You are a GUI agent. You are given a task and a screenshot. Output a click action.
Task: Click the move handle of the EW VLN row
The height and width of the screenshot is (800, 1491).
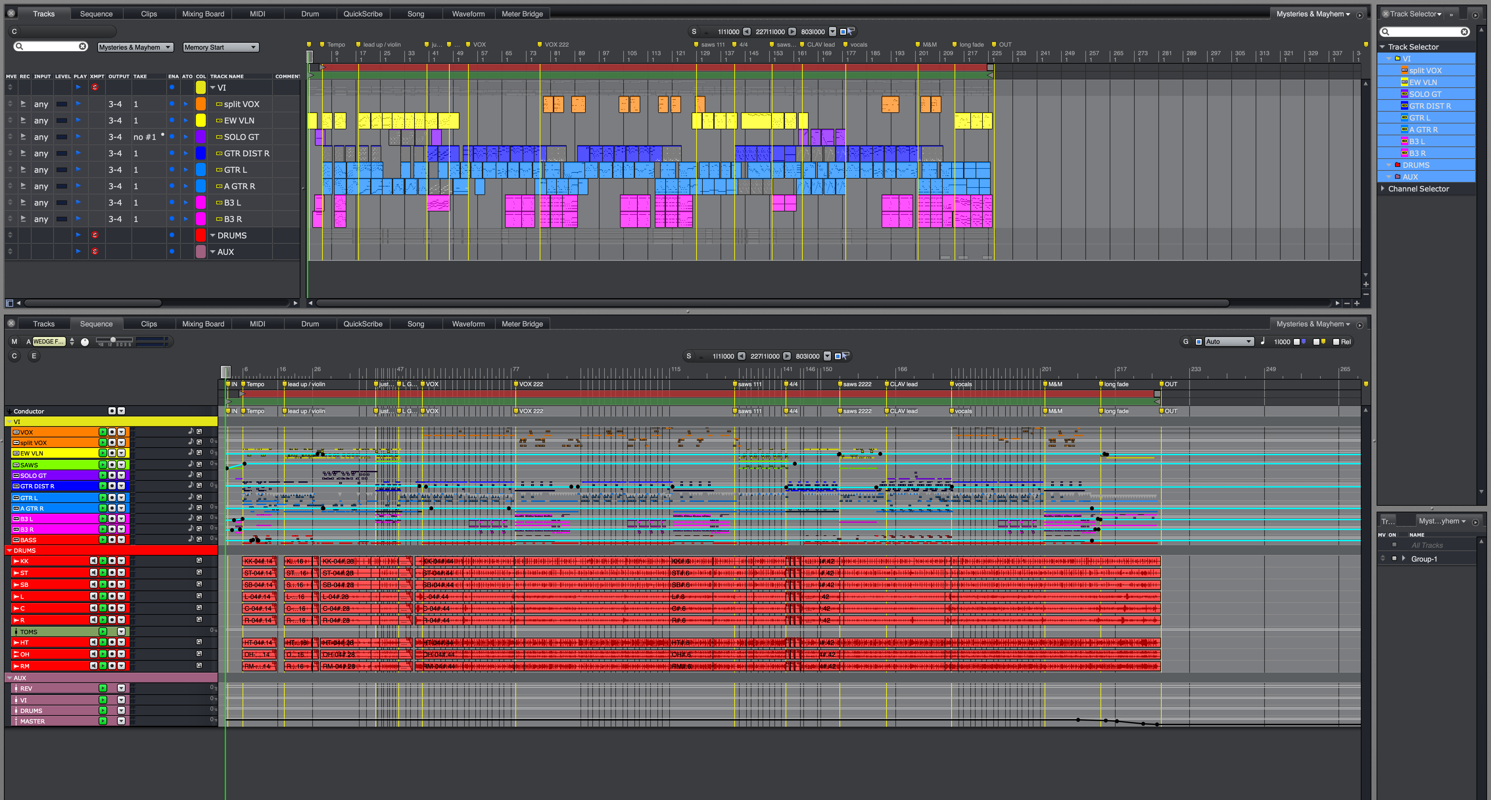click(10, 120)
